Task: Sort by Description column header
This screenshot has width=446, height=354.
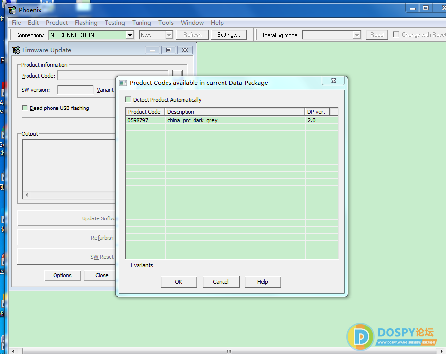Action: [x=235, y=112]
